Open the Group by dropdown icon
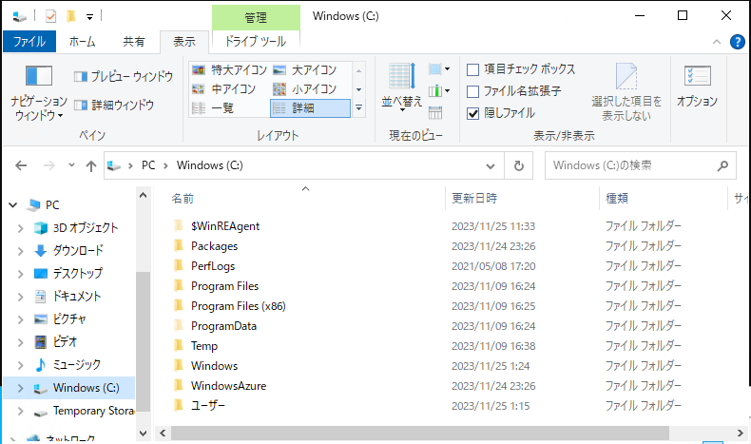The width and height of the screenshot is (751, 444). pos(439,69)
